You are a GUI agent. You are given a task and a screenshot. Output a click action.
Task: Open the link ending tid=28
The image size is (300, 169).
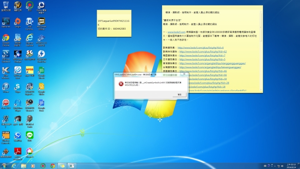click(x=209, y=83)
